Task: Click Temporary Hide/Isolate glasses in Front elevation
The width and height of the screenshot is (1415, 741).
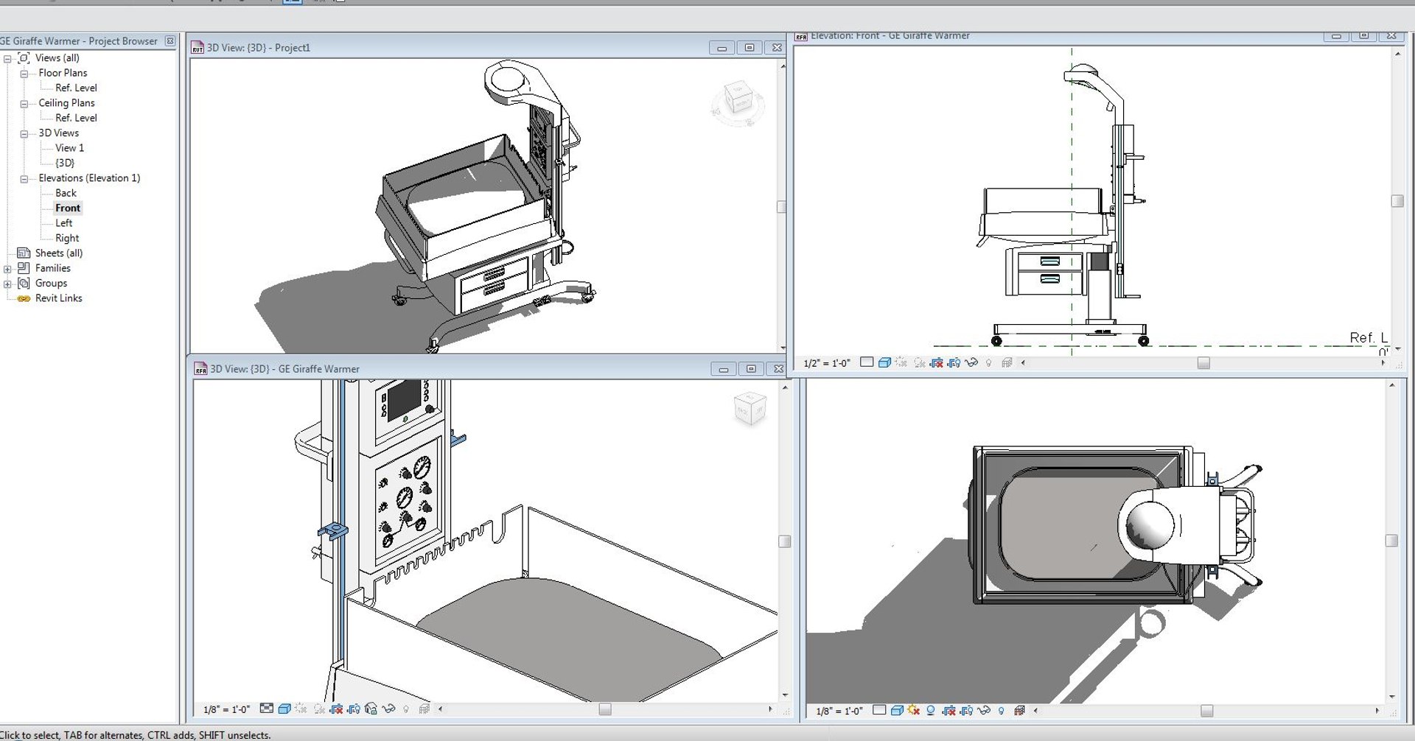Action: click(x=971, y=362)
